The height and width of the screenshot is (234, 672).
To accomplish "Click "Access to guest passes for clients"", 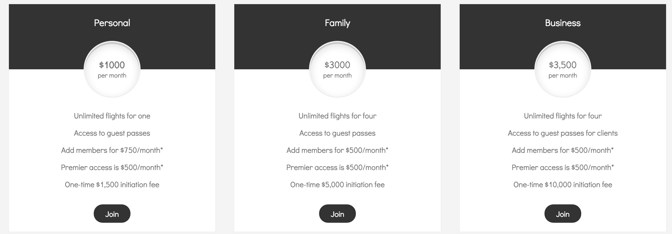I will point(563,133).
